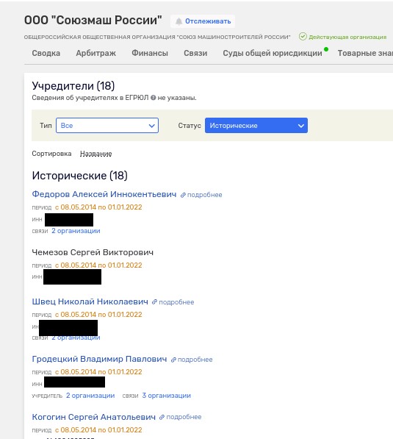Click the Сортировка label
Image resolution: width=393 pixels, height=439 pixels.
(x=51, y=154)
